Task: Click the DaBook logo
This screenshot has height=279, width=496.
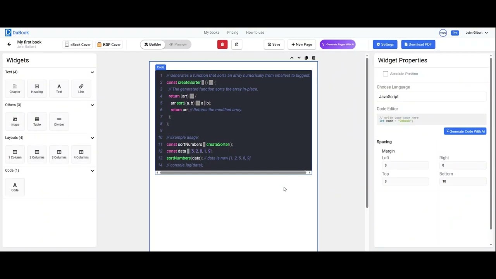Action: click(17, 33)
